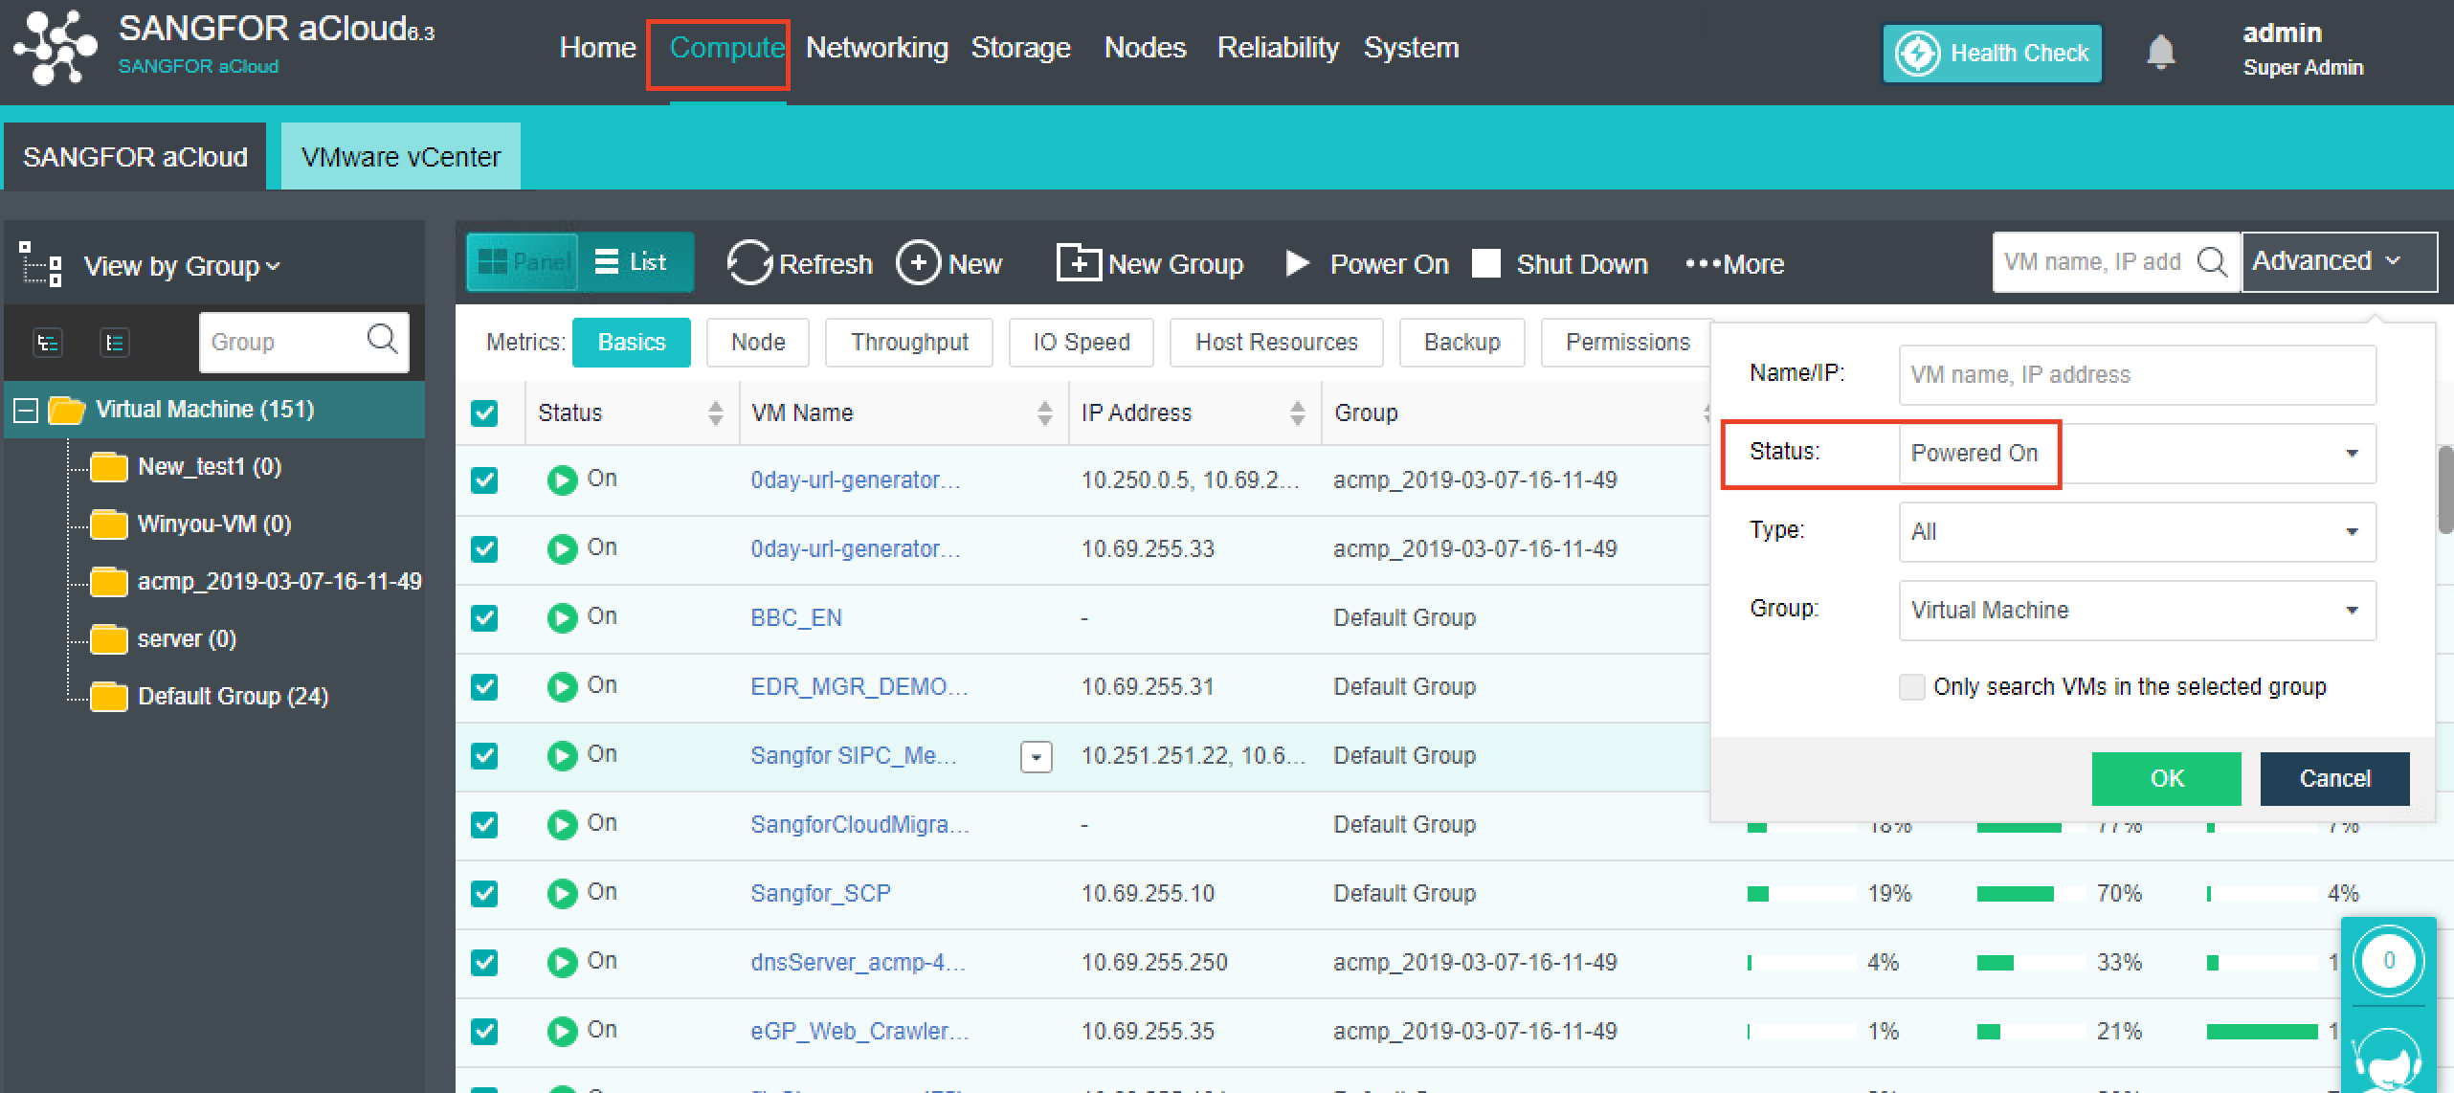The width and height of the screenshot is (2454, 1093).
Task: Switch to List view
Action: (x=635, y=261)
